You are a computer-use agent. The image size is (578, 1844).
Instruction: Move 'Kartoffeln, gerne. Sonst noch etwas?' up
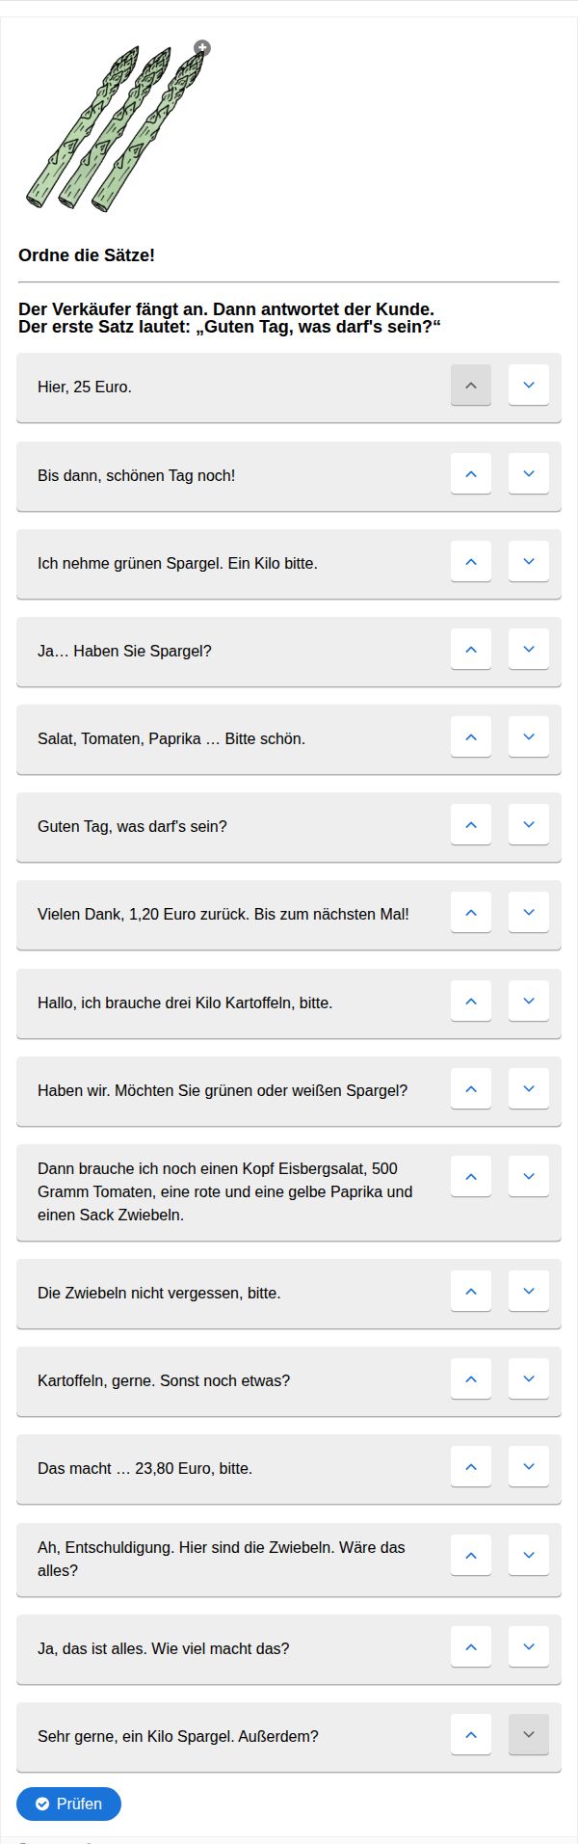pos(471,1378)
